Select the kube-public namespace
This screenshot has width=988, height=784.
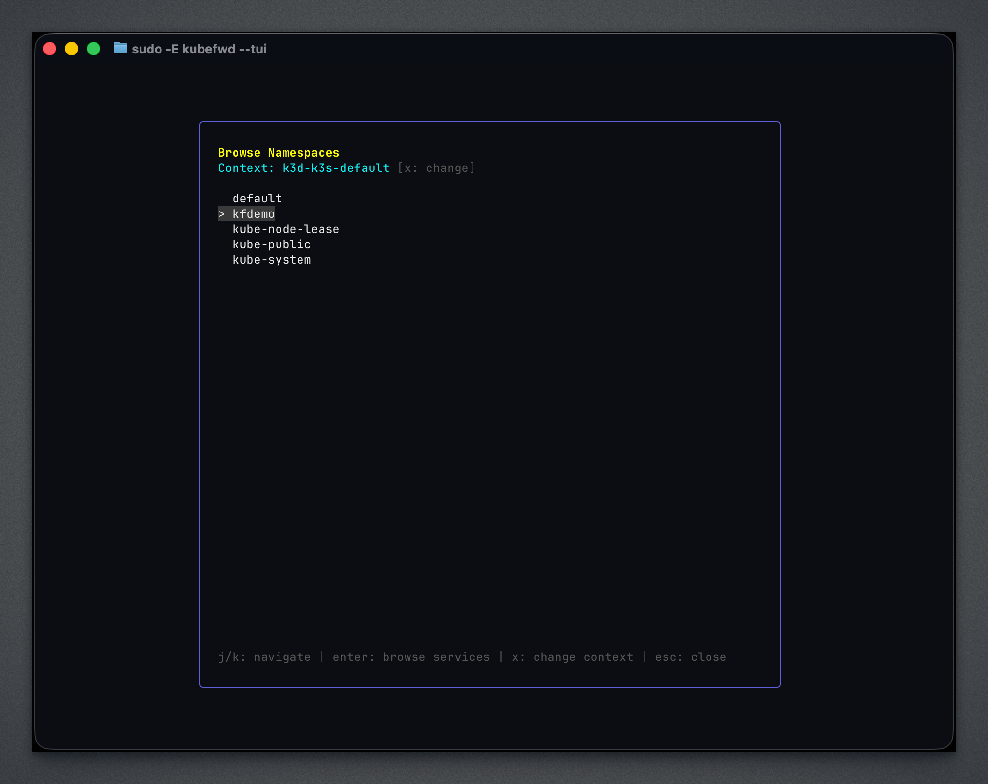(271, 244)
